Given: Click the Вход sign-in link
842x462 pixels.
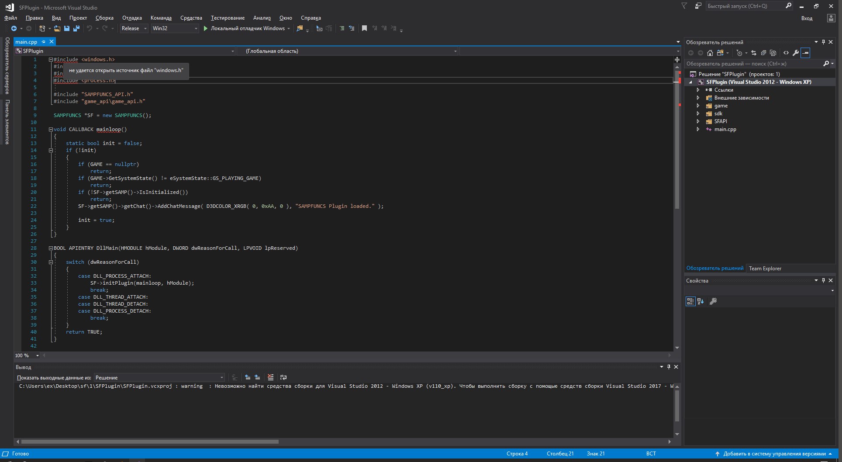Looking at the screenshot, I should [x=807, y=18].
